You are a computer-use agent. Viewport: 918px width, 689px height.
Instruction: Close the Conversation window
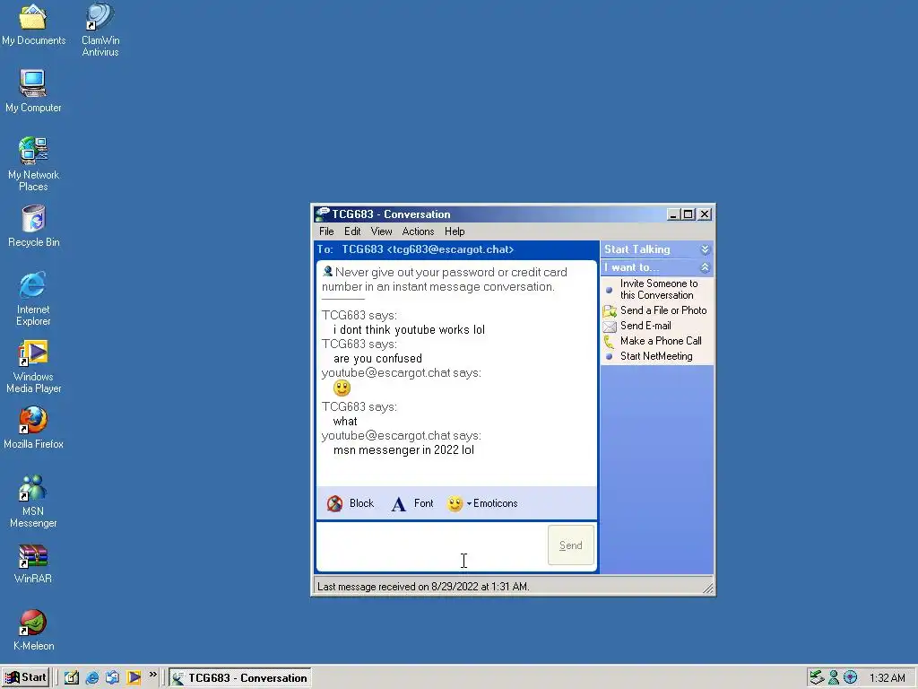click(x=705, y=214)
